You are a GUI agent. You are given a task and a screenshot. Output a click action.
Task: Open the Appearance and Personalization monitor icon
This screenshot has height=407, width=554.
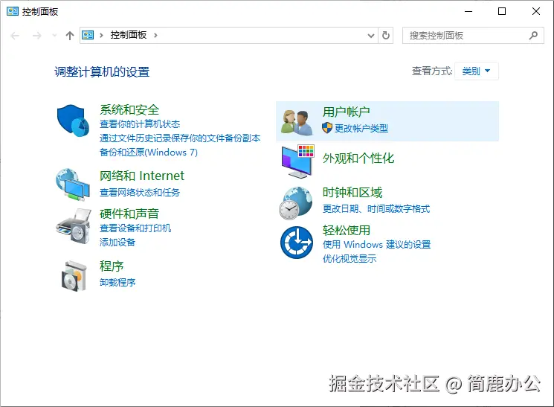click(x=298, y=161)
